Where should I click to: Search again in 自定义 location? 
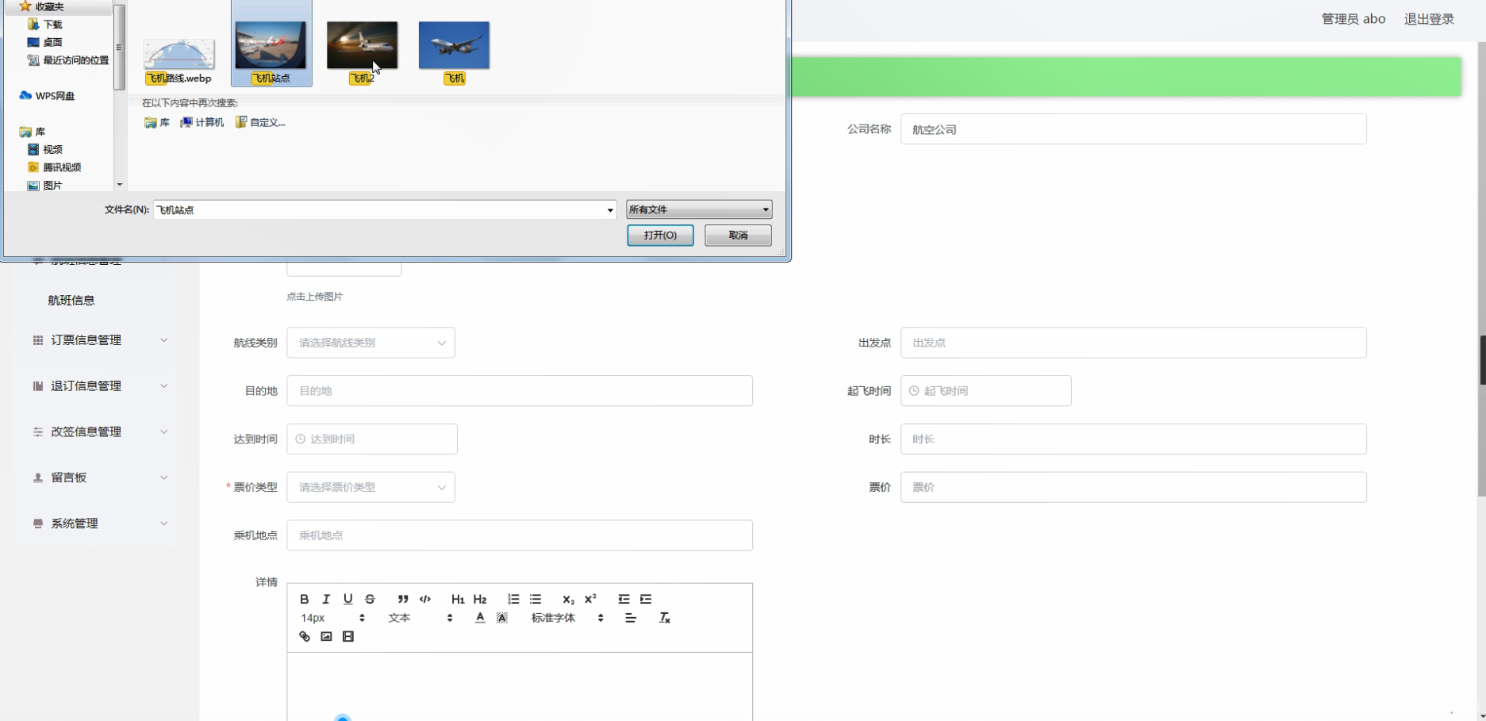(260, 123)
